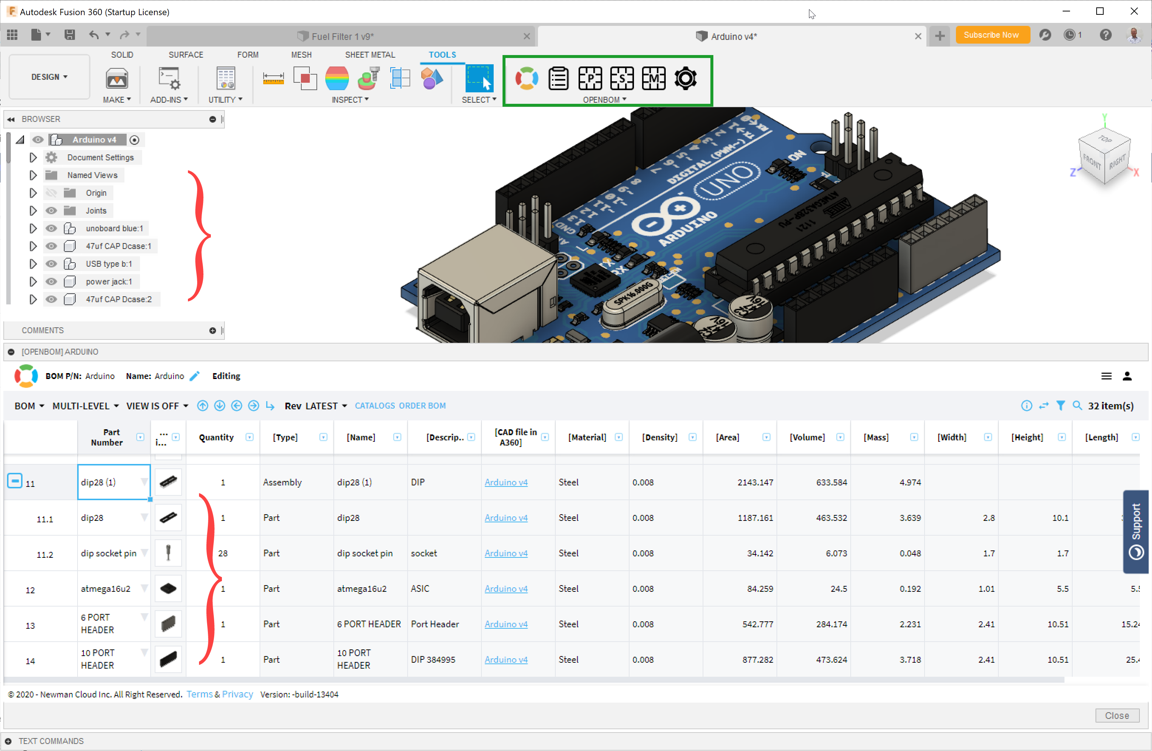Expand the USB type b:1 tree node

pos(33,264)
